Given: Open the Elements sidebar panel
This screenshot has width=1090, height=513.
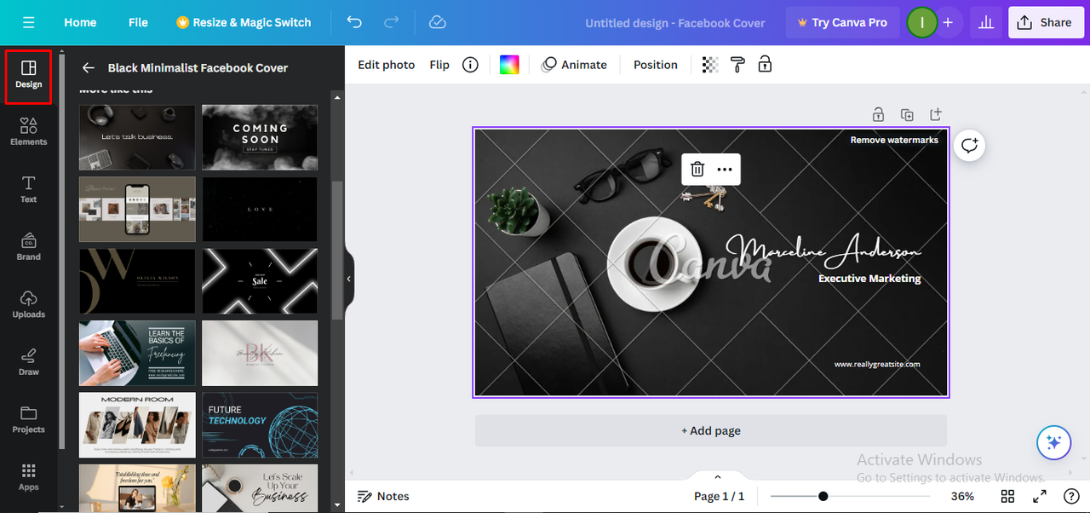Looking at the screenshot, I should (x=28, y=131).
